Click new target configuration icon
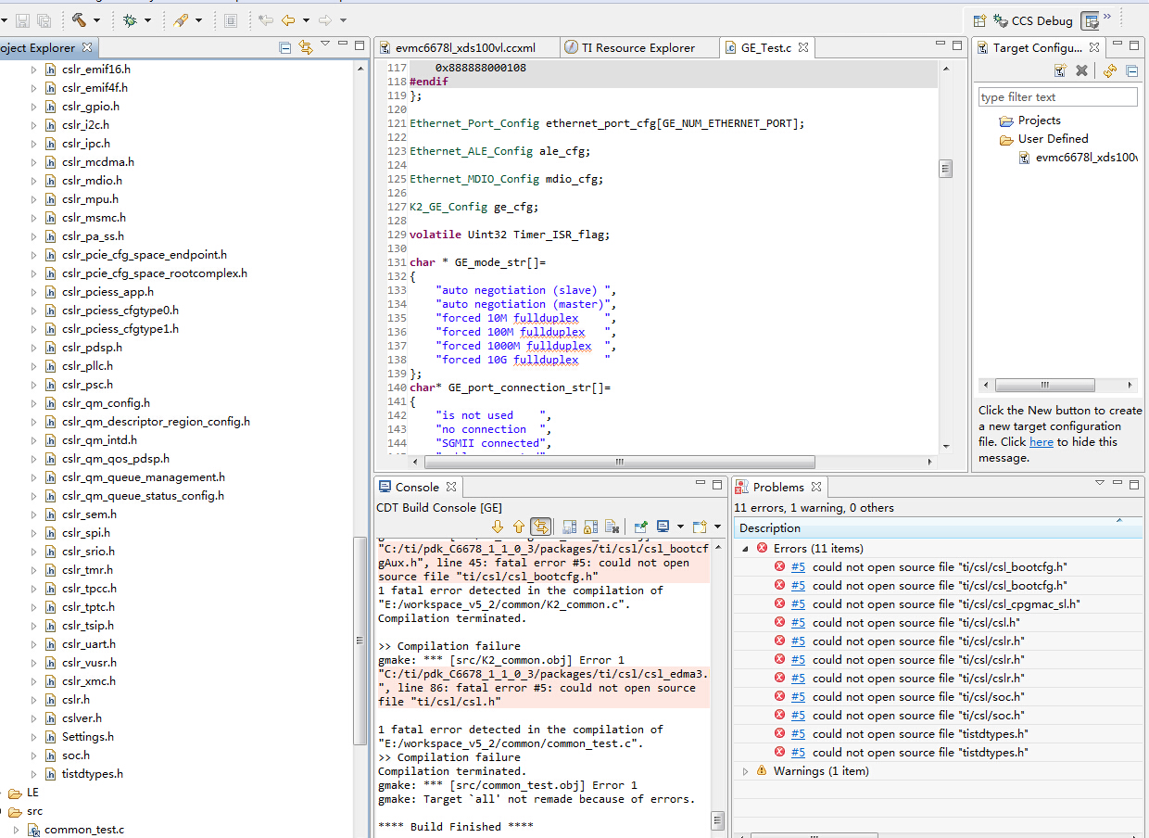Image resolution: width=1149 pixels, height=838 pixels. pos(1060,71)
